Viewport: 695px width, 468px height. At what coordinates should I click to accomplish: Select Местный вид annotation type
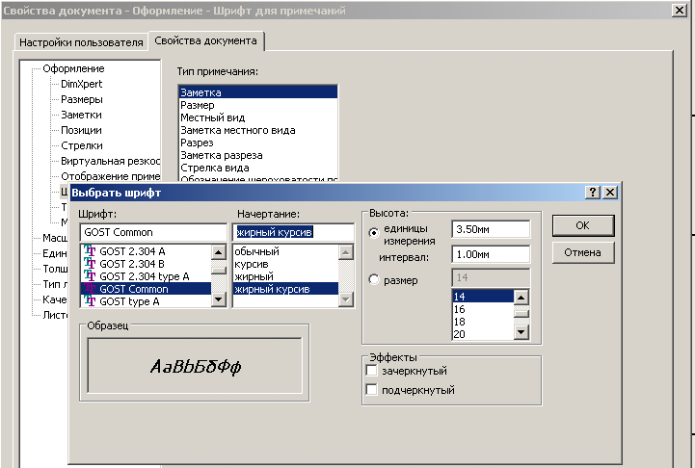[258, 117]
